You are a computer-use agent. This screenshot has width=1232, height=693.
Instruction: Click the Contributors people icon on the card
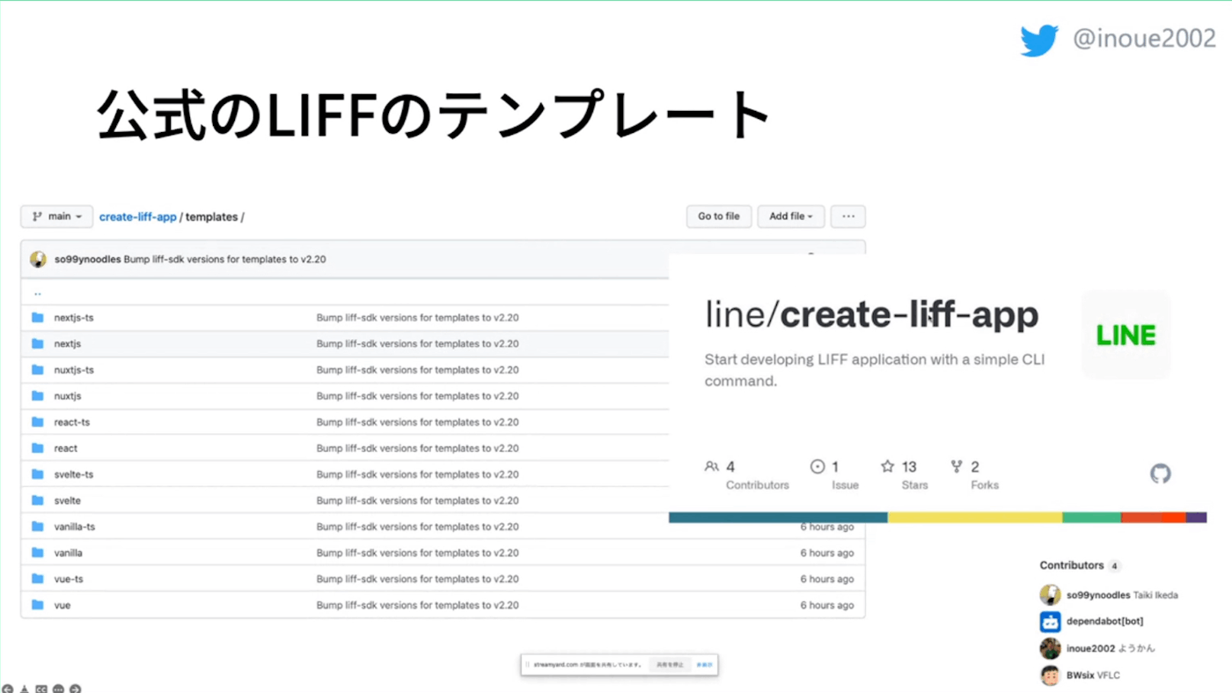(712, 467)
